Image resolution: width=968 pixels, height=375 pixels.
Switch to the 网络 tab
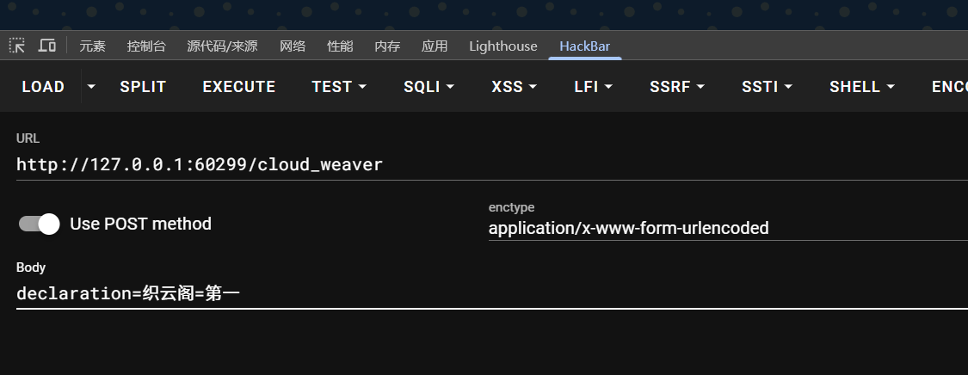pos(293,46)
